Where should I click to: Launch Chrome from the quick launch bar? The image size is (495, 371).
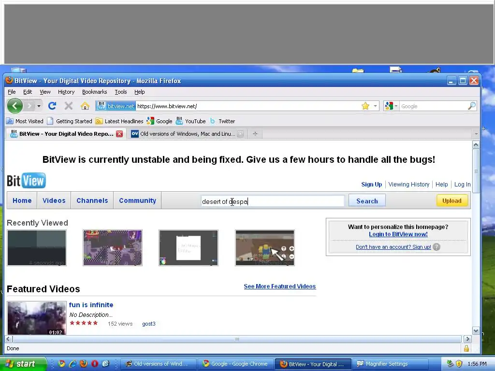click(x=61, y=364)
